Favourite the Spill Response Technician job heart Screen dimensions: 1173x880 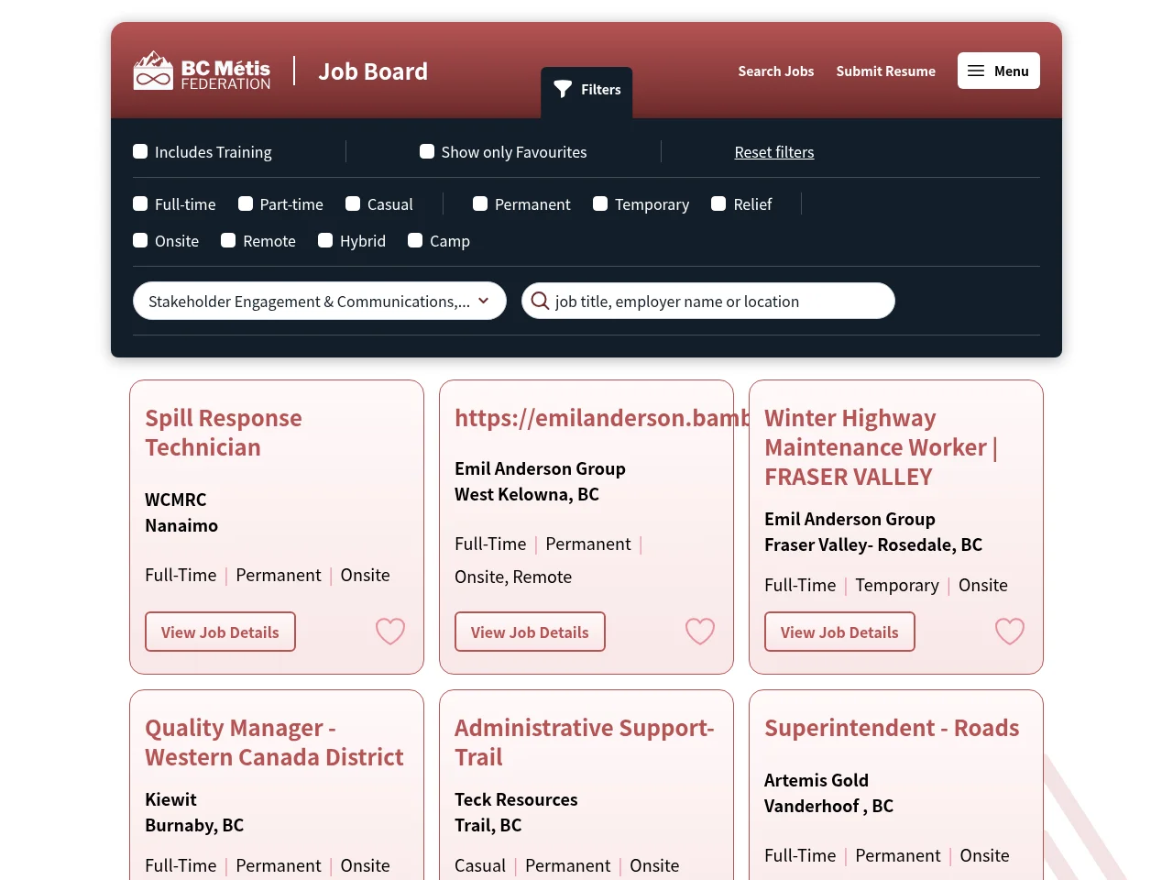tap(390, 631)
